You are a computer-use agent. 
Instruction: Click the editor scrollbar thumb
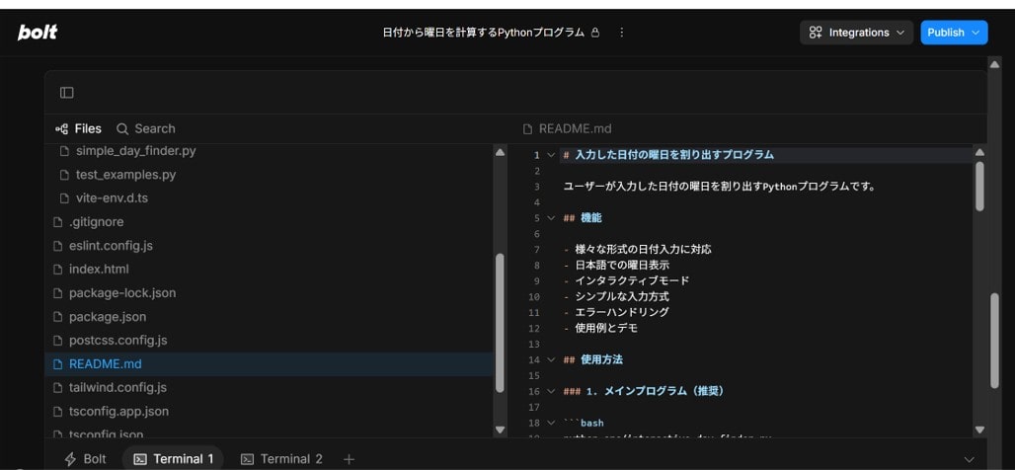(979, 186)
